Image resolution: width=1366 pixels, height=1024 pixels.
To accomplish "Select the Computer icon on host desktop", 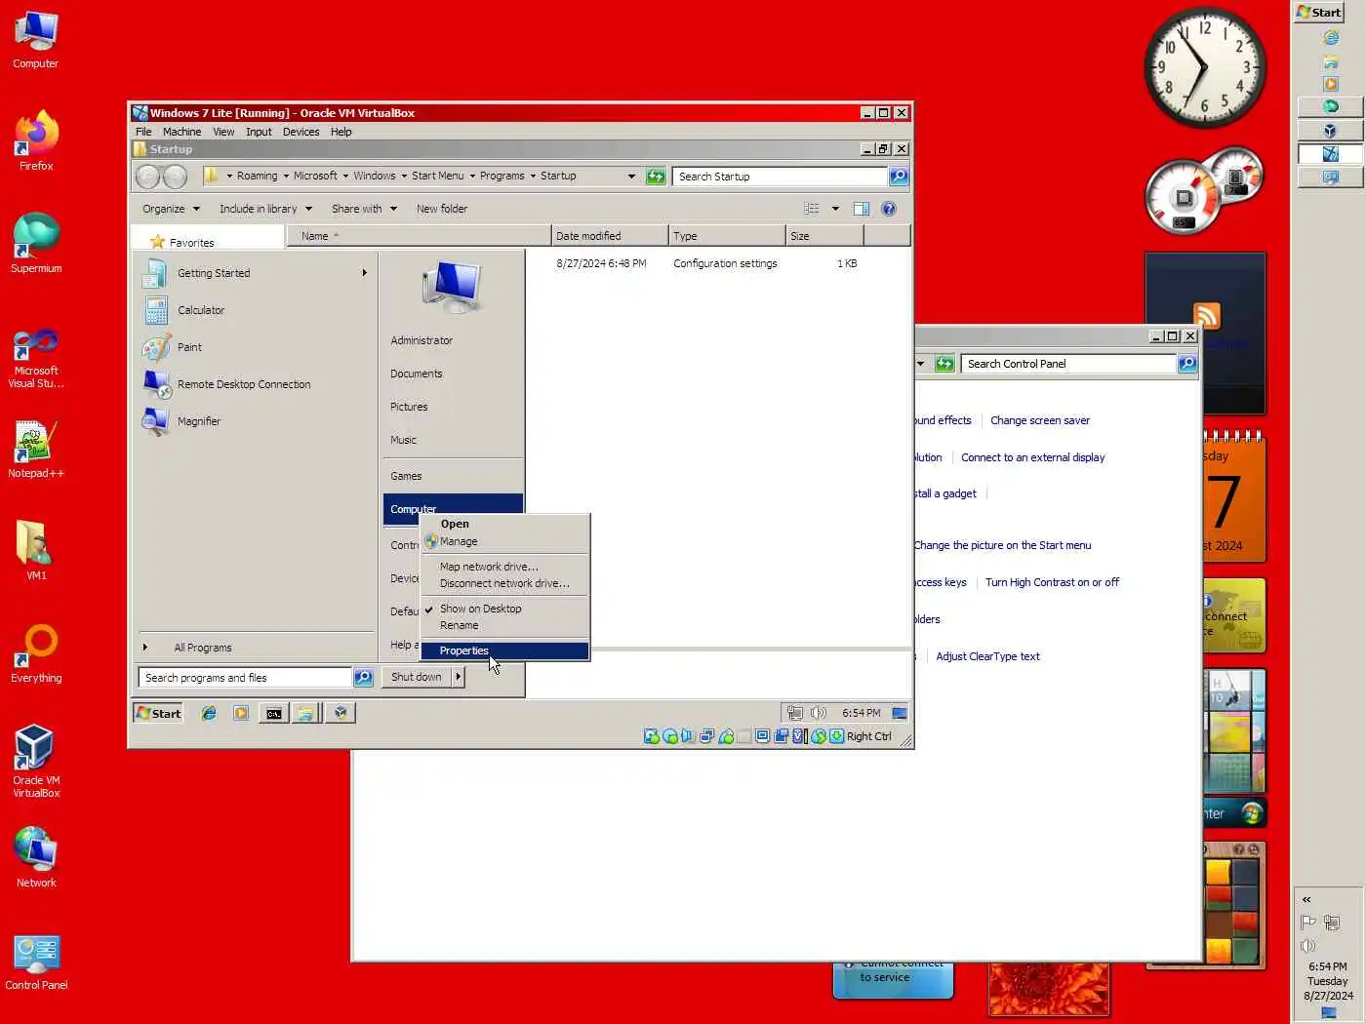I will (x=36, y=40).
